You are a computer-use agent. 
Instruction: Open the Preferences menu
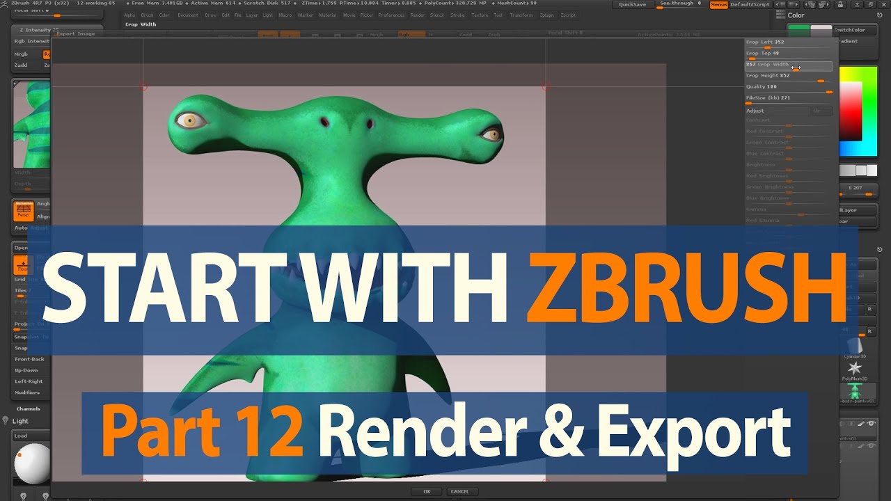(x=391, y=15)
